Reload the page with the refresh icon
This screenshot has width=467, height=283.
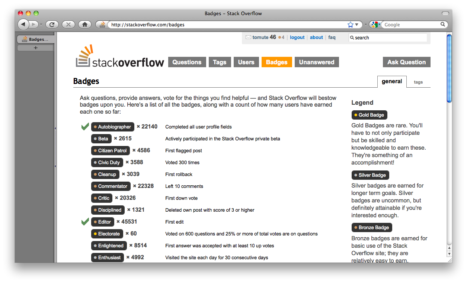[x=52, y=25]
